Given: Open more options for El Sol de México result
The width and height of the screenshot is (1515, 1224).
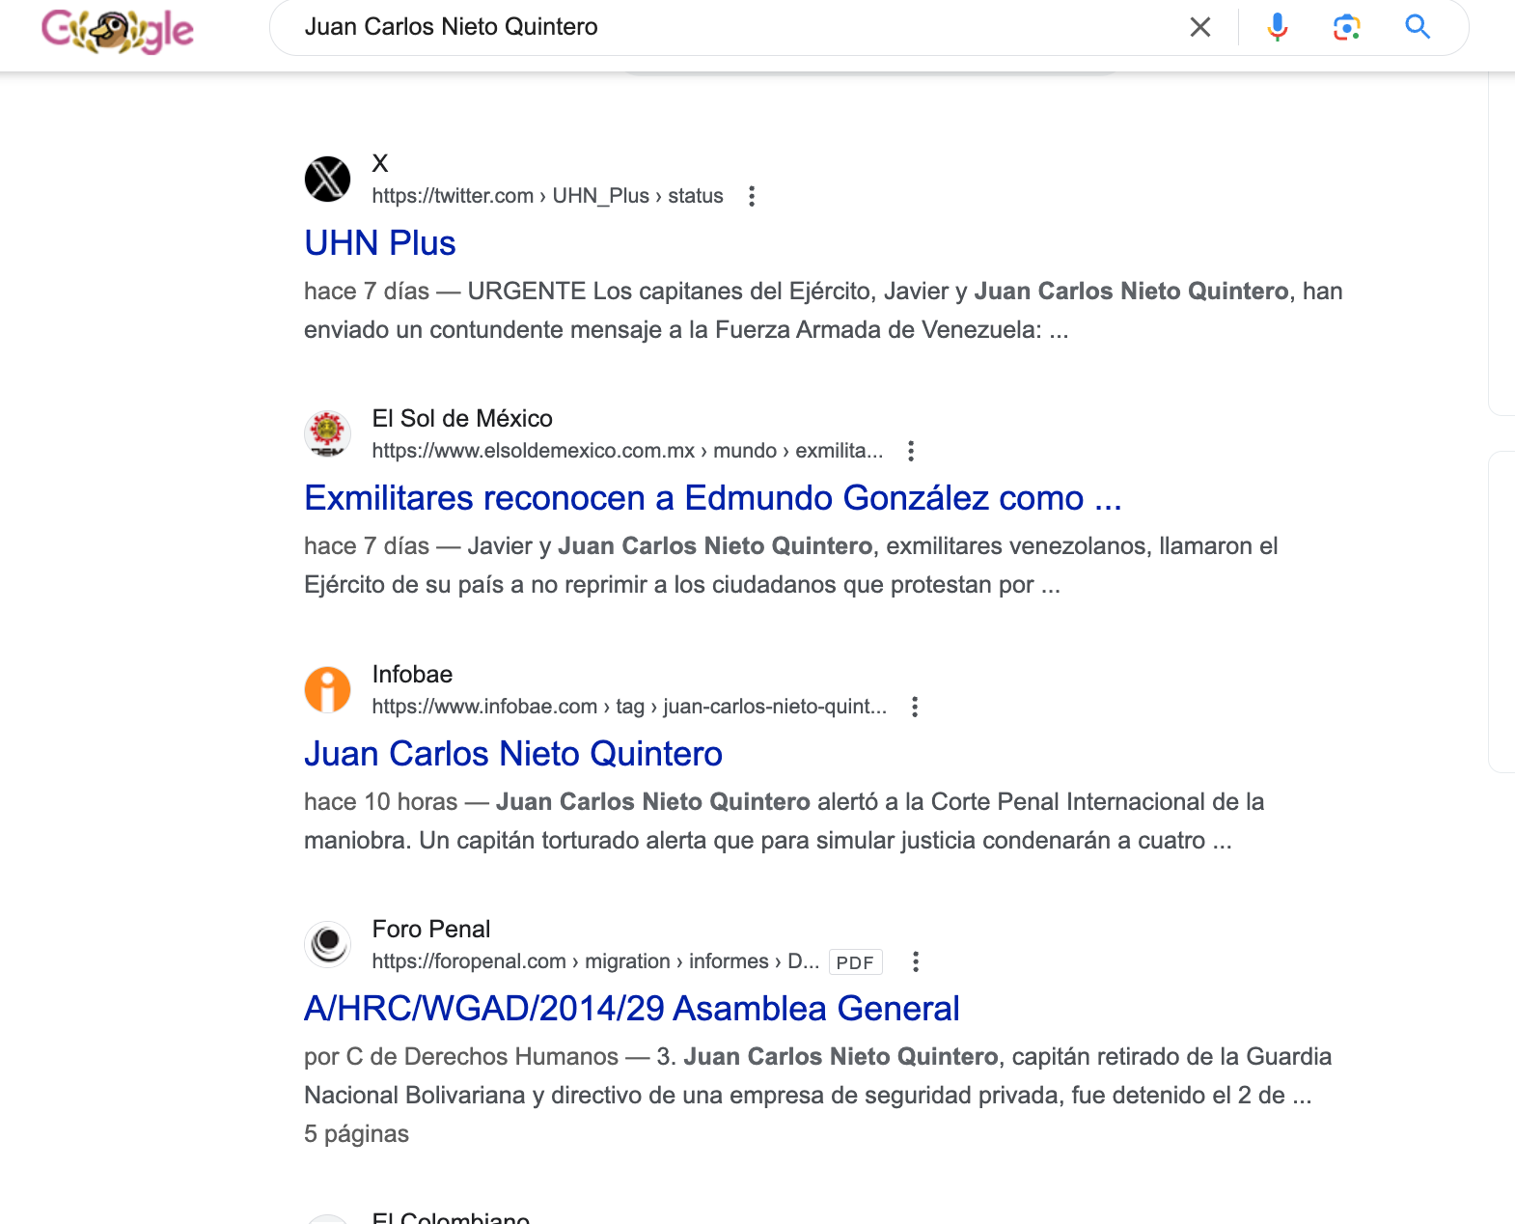Looking at the screenshot, I should [910, 451].
